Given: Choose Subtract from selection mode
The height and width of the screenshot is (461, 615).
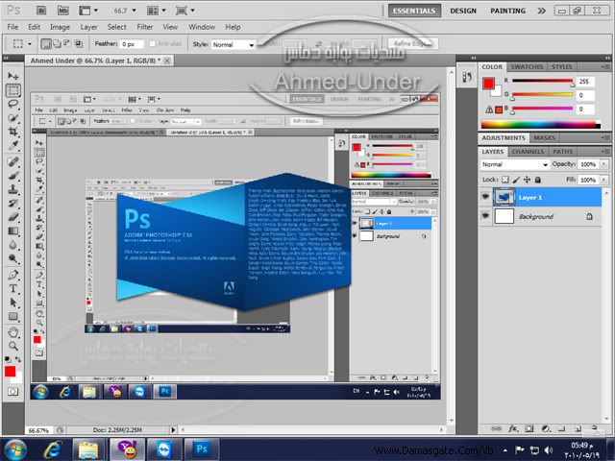Looking at the screenshot, I should pos(67,43).
